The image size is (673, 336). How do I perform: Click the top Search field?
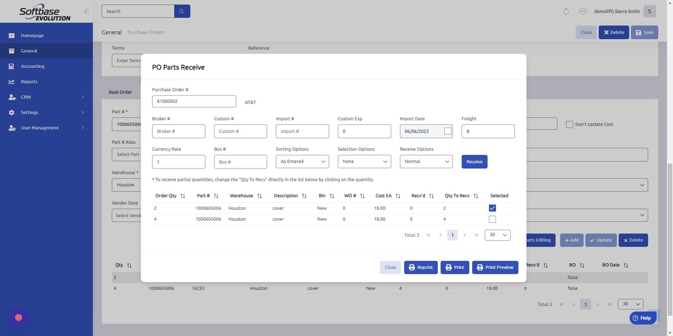138,11
